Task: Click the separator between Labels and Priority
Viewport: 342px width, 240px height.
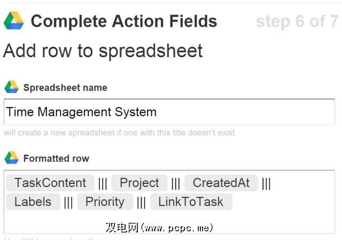Action: pos(68,203)
